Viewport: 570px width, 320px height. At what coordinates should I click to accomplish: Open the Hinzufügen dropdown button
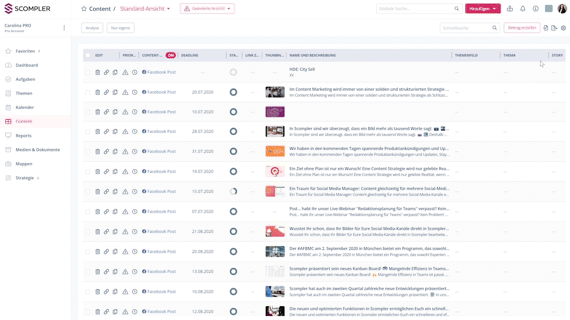pyautogui.click(x=483, y=8)
